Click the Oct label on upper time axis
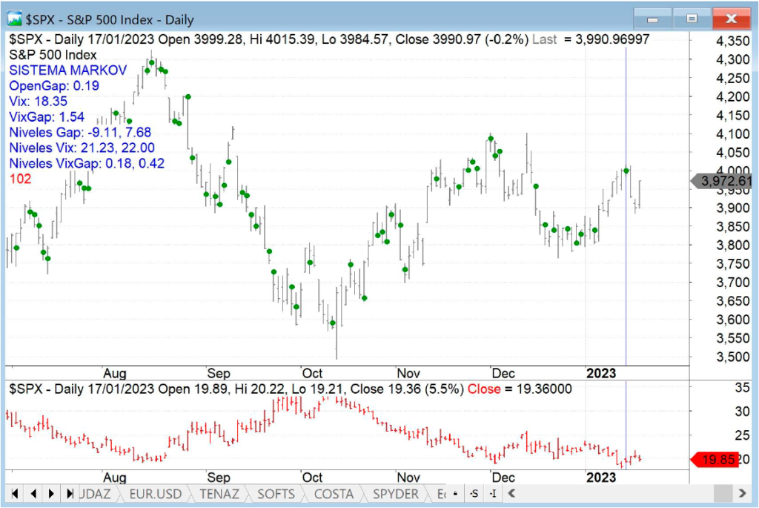The image size is (759, 508). [312, 373]
